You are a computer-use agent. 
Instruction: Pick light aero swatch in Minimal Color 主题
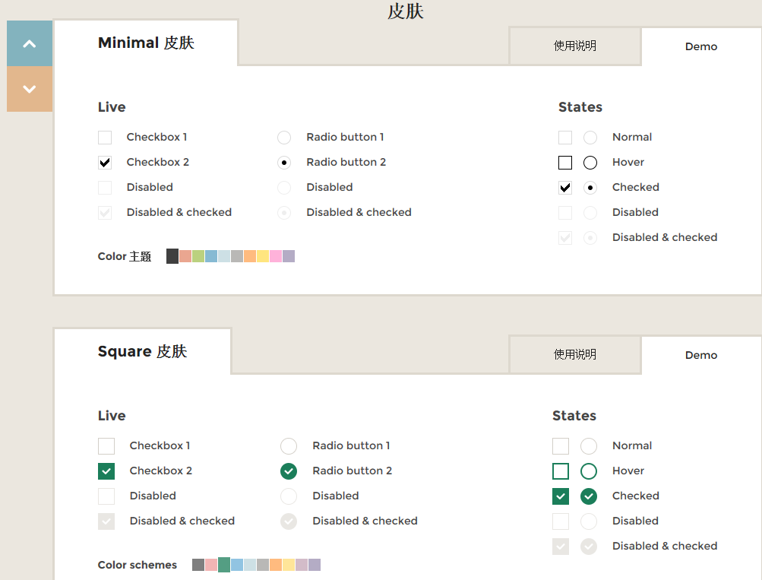224,256
